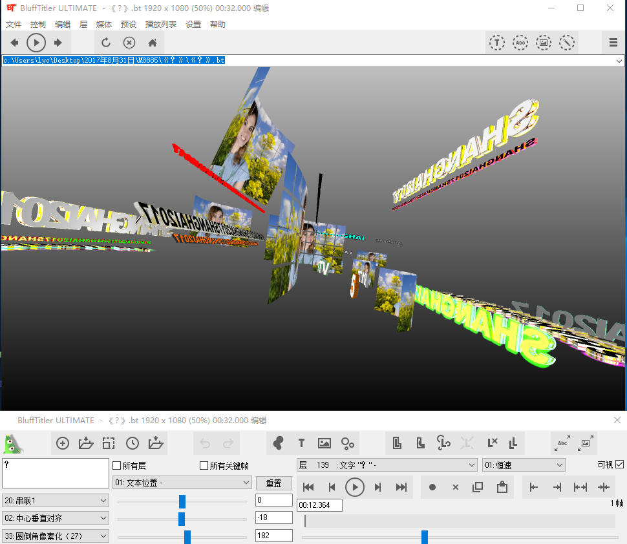This screenshot has height=544, width=627.
Task: Open the 控制 menu
Action: tap(38, 25)
